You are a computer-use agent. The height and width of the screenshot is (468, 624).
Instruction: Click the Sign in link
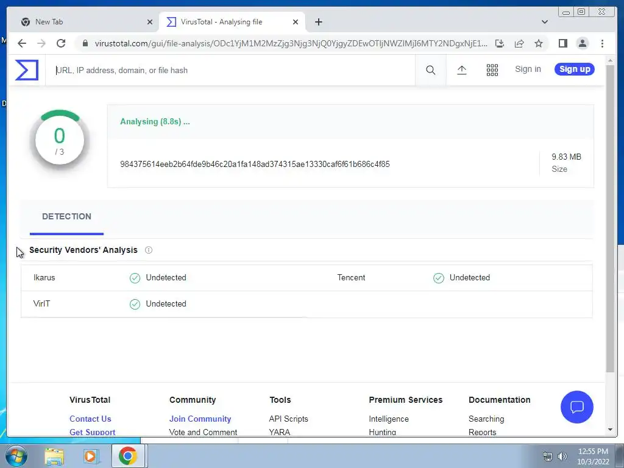528,69
